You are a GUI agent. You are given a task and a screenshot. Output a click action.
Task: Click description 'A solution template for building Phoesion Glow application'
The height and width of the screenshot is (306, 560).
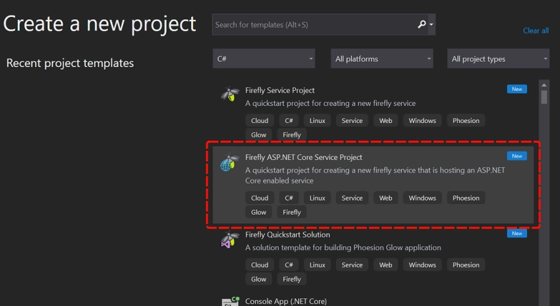coord(343,247)
